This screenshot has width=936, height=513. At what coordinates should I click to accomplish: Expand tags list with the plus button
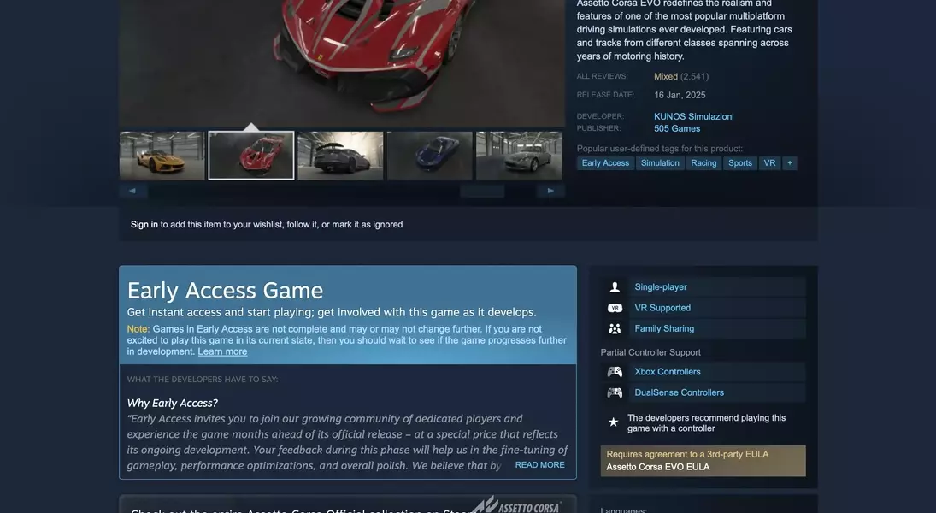click(x=790, y=163)
